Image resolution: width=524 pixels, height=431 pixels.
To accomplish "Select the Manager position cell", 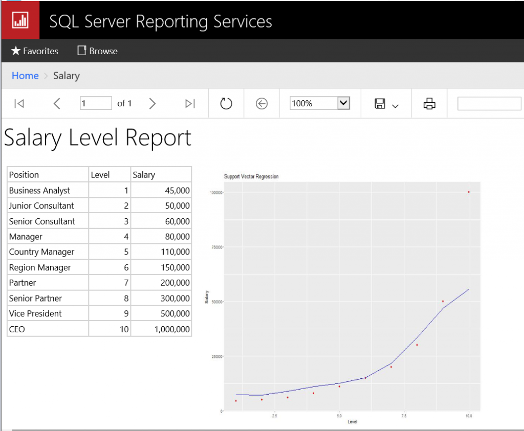I will 48,236.
